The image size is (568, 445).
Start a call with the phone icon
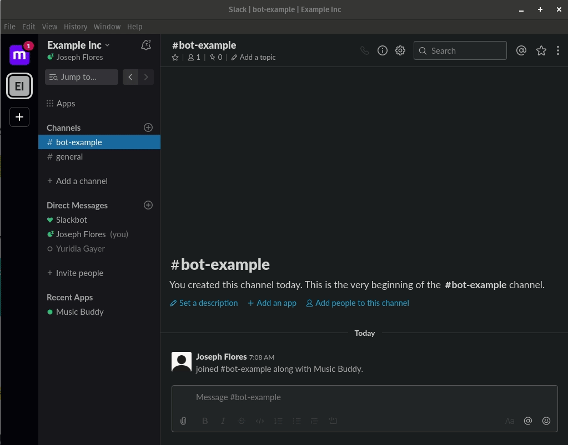point(365,50)
